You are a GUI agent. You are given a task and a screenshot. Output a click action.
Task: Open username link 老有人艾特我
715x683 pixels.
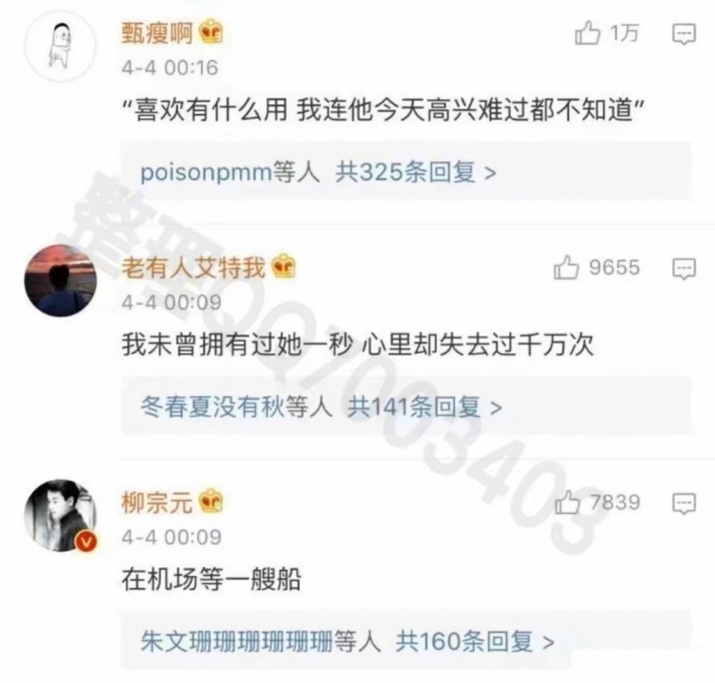[193, 267]
